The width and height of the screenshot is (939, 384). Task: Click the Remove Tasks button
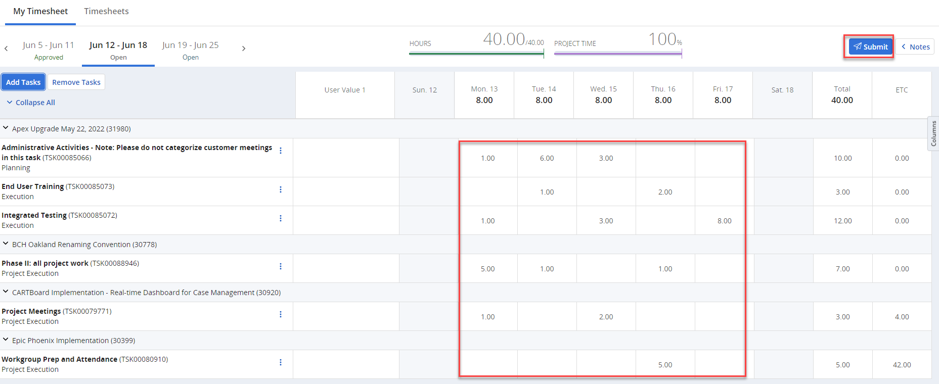(76, 82)
